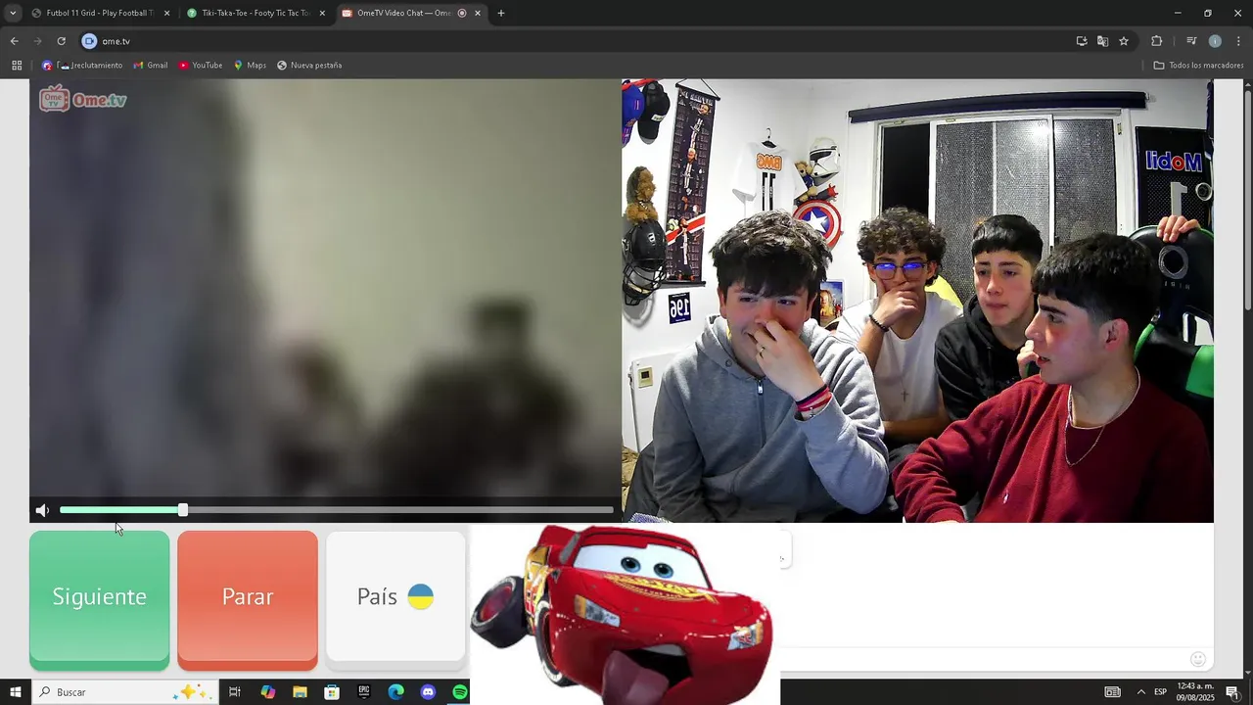
Task: Switch the ESP input language indicator
Action: (x=1160, y=692)
